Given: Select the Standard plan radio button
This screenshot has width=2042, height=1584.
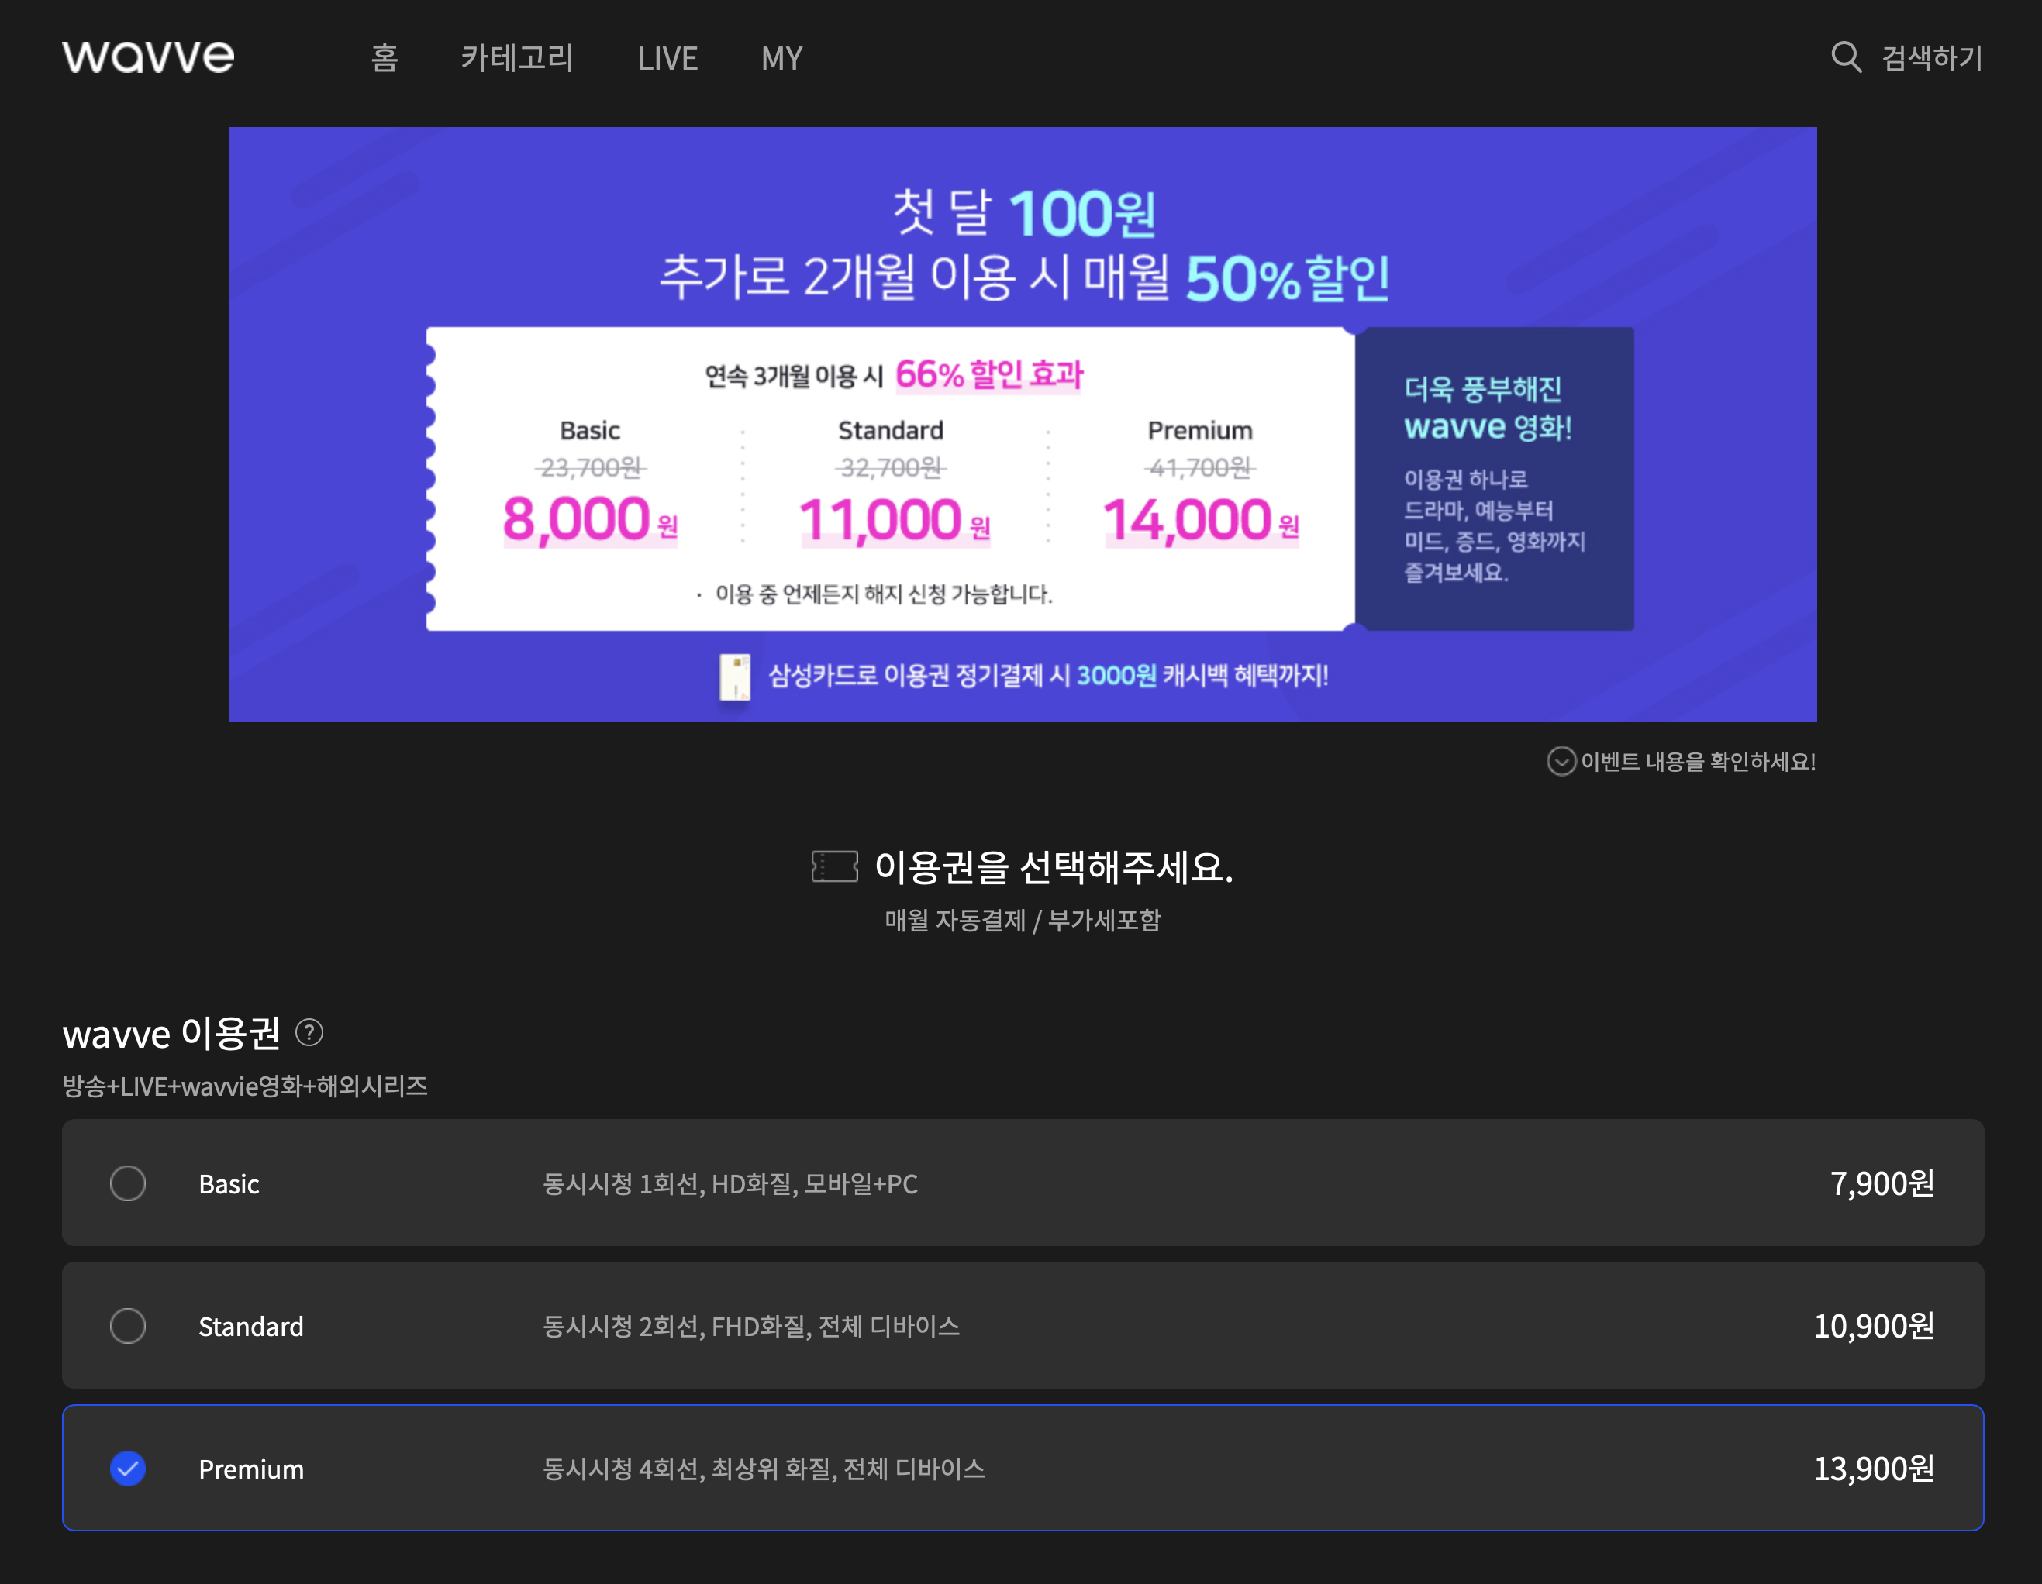Looking at the screenshot, I should click(128, 1326).
